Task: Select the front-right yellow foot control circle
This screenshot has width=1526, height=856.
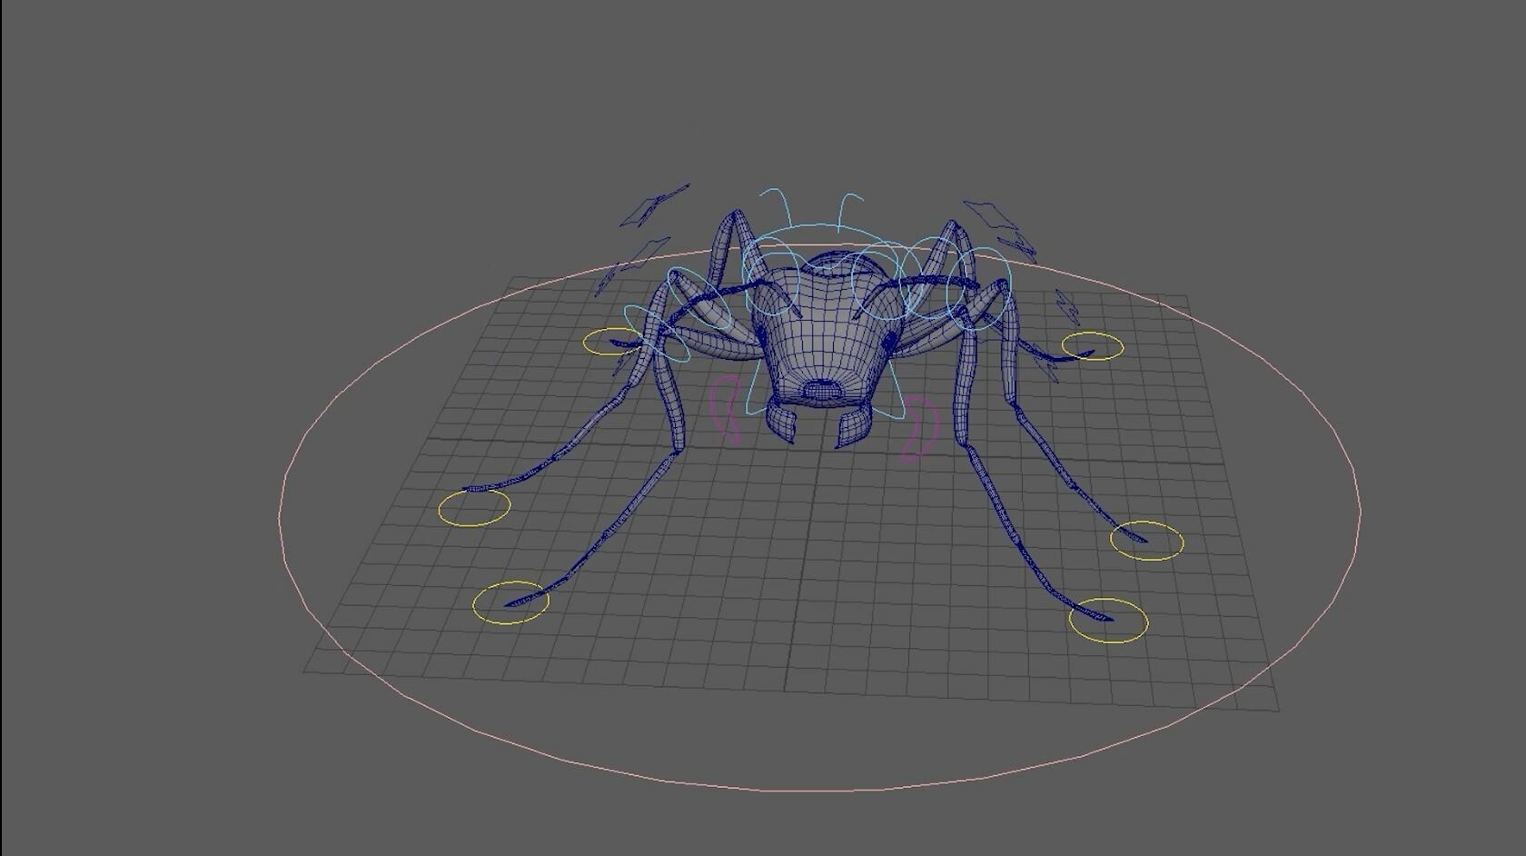Action: tap(1091, 346)
